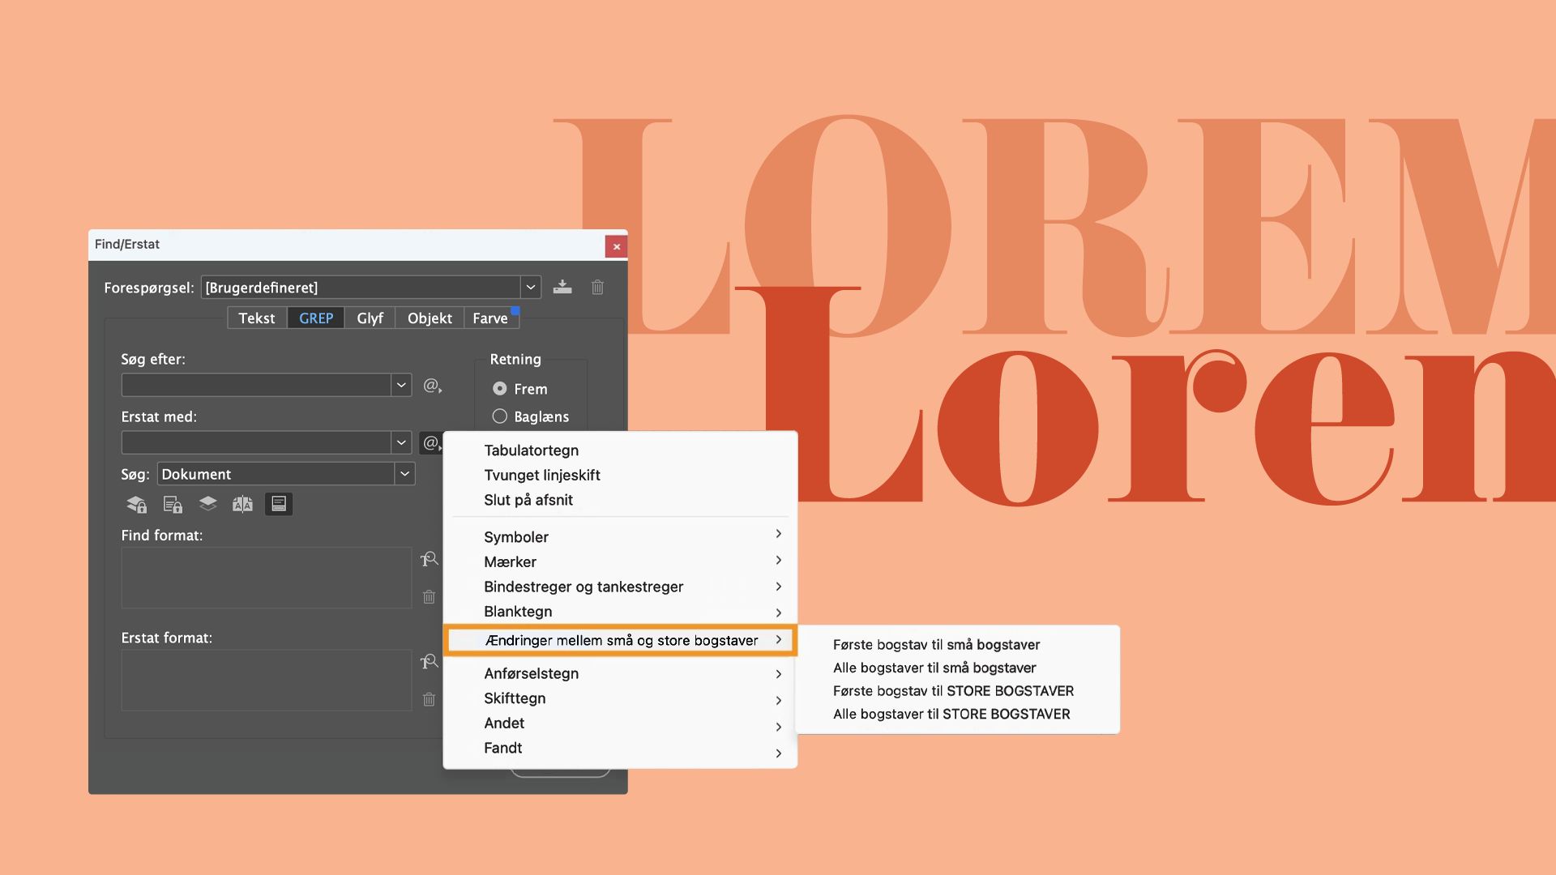Image resolution: width=1556 pixels, height=875 pixels.
Task: Close the Find/Erstat dialog
Action: coord(616,246)
